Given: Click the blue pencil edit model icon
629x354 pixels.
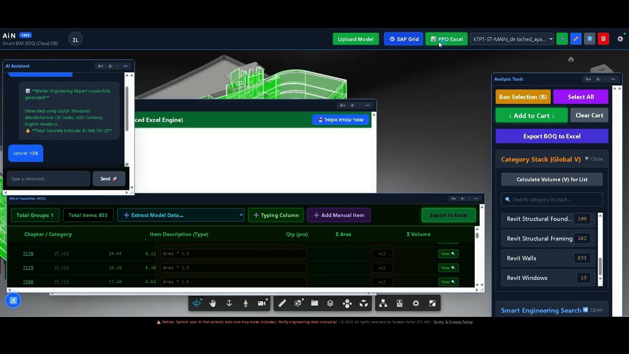Looking at the screenshot, I should [576, 39].
